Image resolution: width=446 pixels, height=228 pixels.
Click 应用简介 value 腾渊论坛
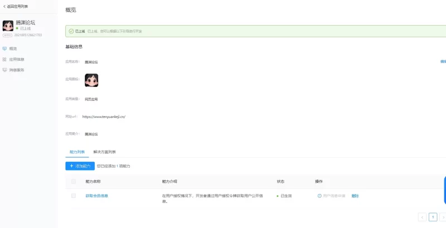[91, 134]
